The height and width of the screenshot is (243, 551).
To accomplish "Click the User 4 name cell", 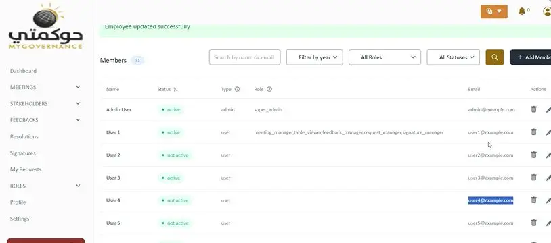I will 113,200.
